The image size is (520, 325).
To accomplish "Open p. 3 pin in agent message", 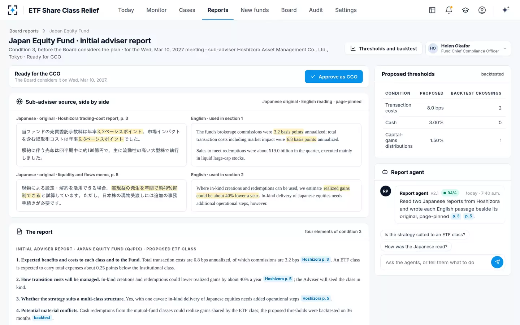I will tap(456, 216).
